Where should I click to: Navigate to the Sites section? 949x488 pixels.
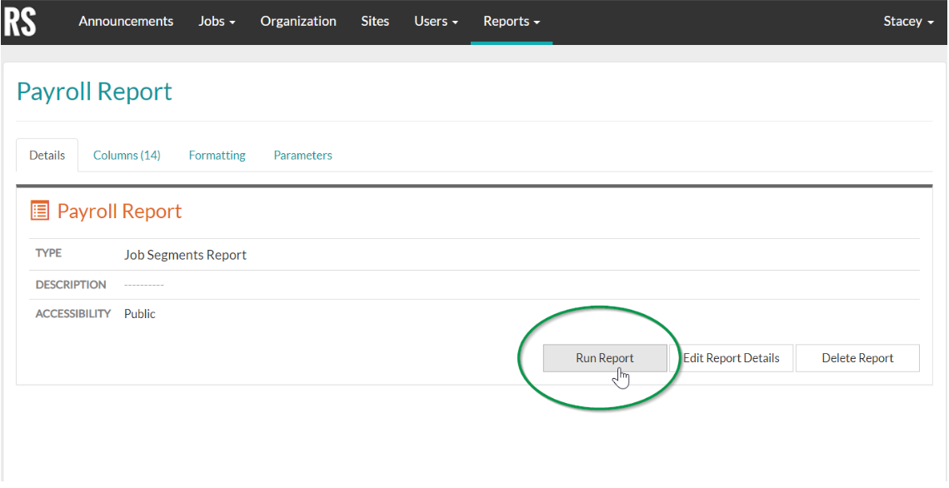[x=375, y=22]
